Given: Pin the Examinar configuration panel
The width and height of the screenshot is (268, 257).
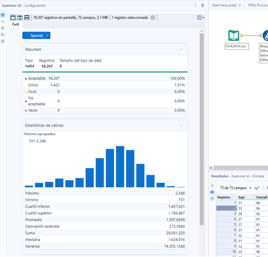Looking at the screenshot, I should click(202, 5).
